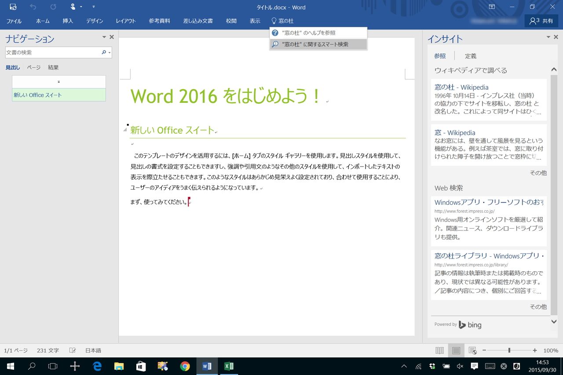Image resolution: width=563 pixels, height=375 pixels.
Task: Open the 窓の杜 - Wikipedia link
Action: (x=461, y=87)
